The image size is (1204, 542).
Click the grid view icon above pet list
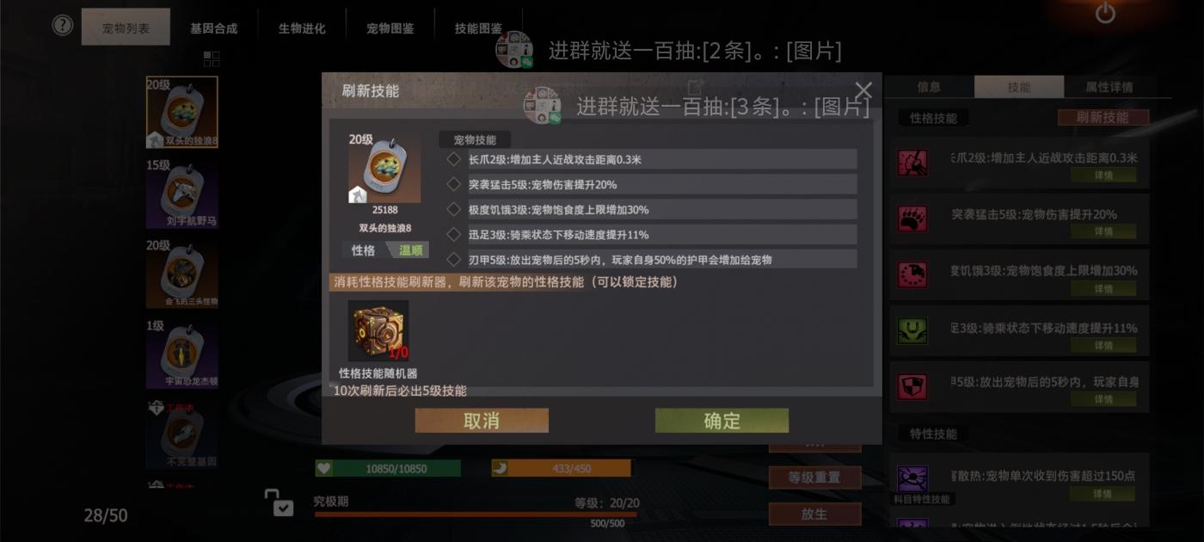tap(212, 59)
